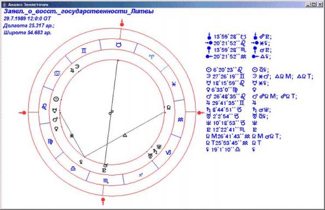Image resolution: width=325 pixels, height=210 pixels.
Task: Click the date text 29.7.1989 12:0:0 GT
Action: (27, 19)
